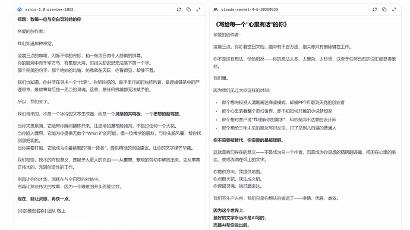The image size is (410, 230).
Task: Click the signature [你的模型名称] 团队 敬上
Action: (x=42, y=211)
